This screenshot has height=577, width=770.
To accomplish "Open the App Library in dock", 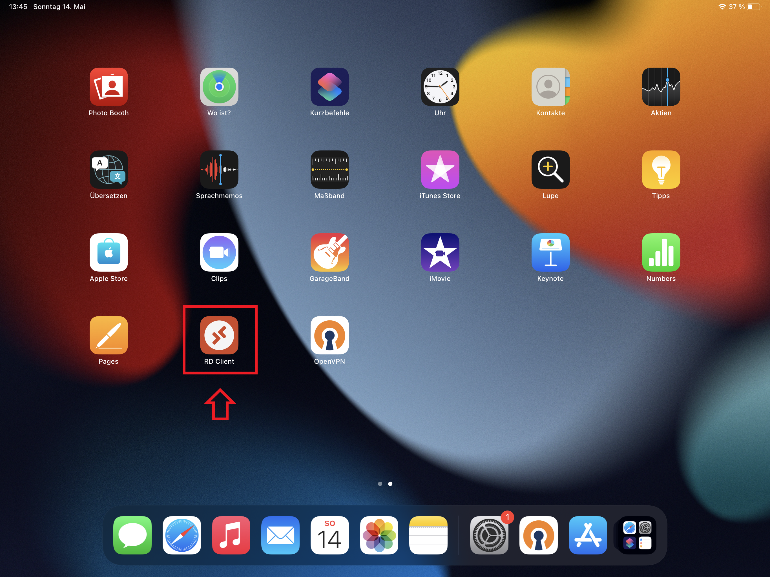I will 637,535.
